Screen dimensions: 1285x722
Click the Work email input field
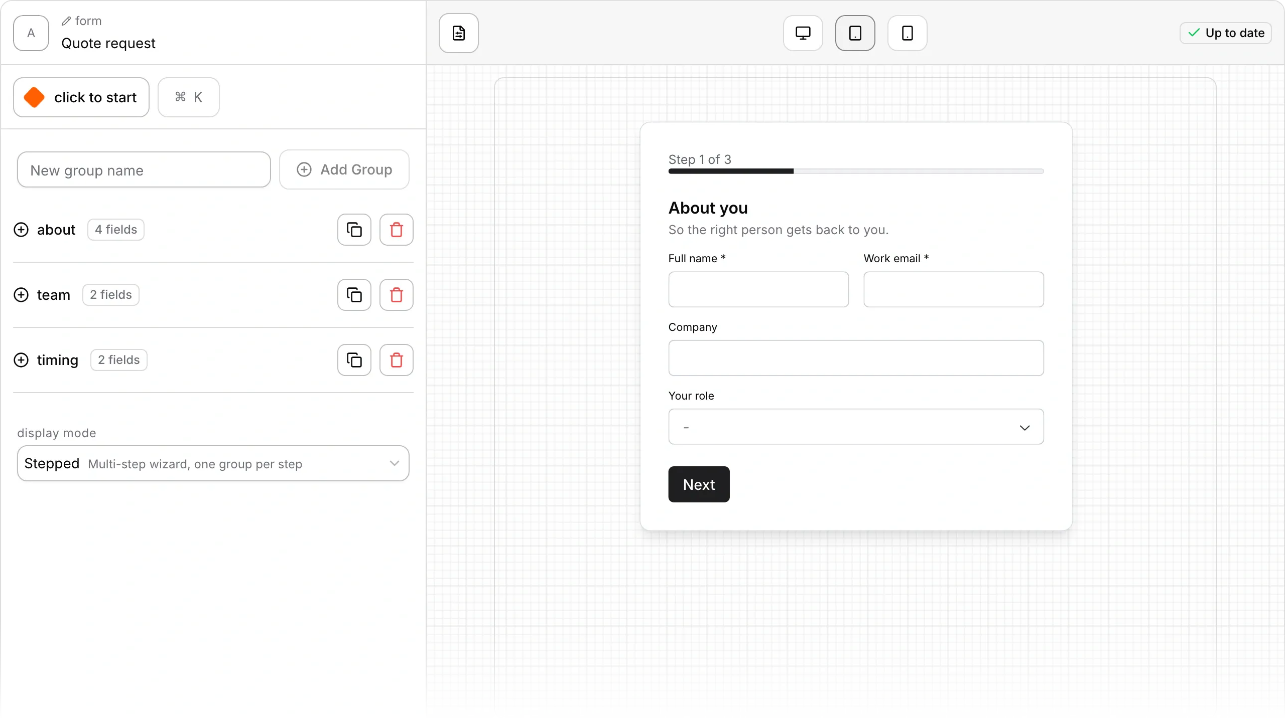(954, 289)
